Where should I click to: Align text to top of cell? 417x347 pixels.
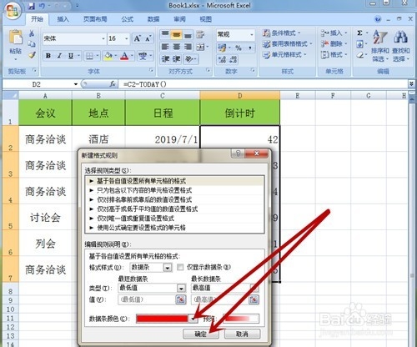point(165,34)
